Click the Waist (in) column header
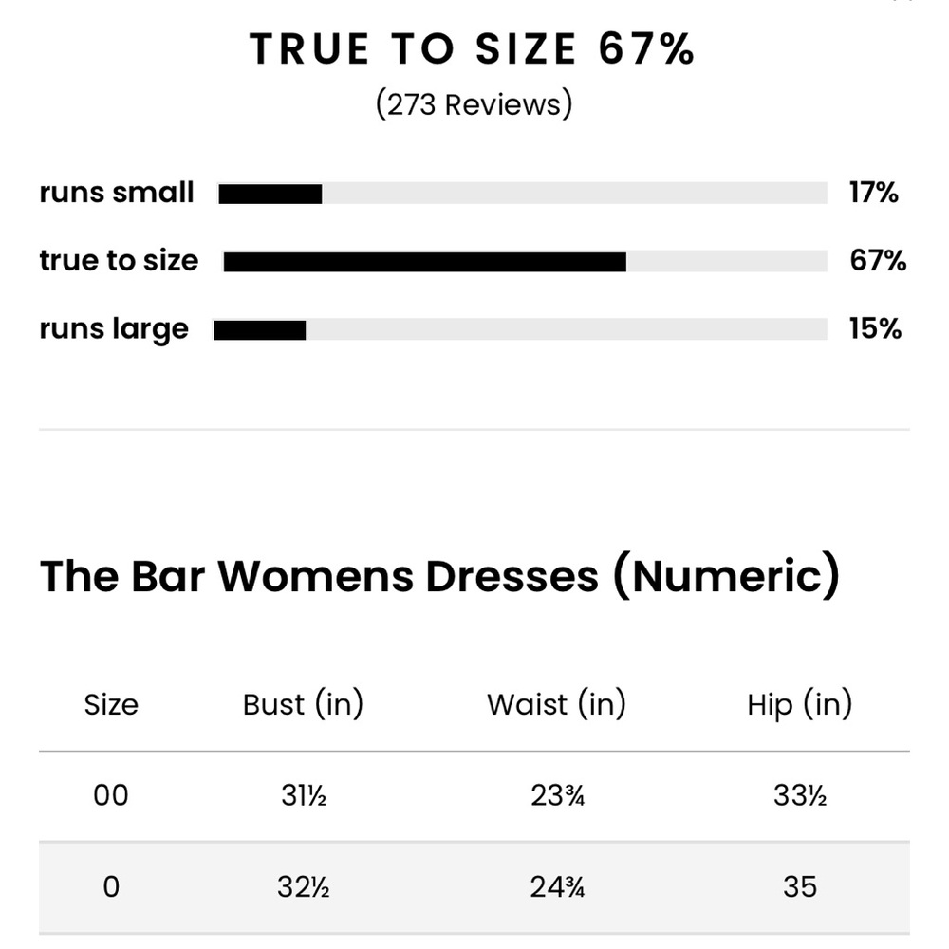 (x=556, y=705)
